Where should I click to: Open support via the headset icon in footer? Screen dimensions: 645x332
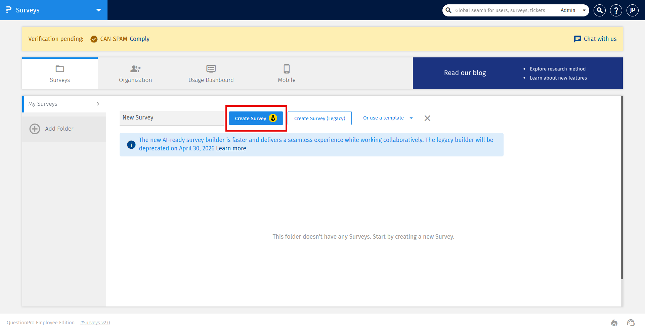(x=630, y=323)
